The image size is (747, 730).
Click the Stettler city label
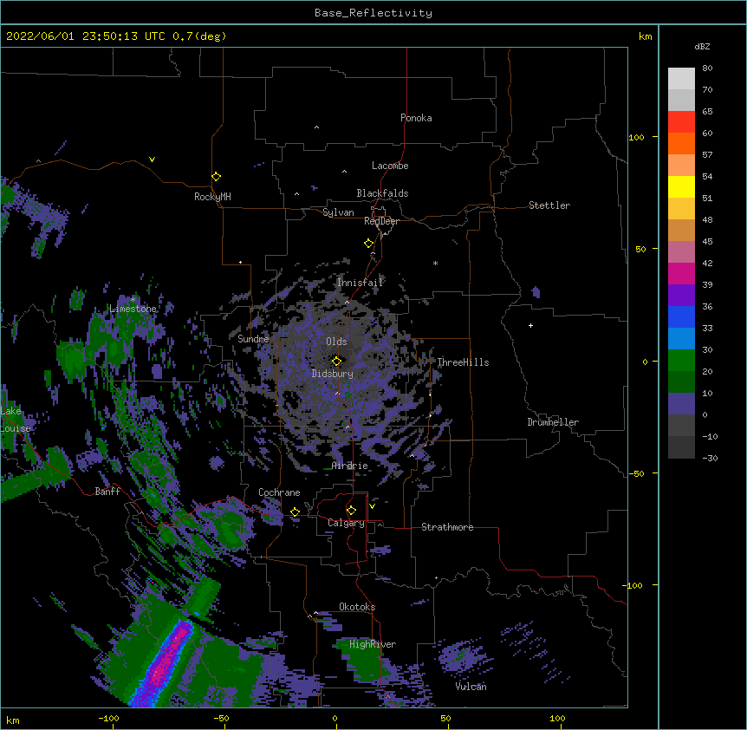point(549,205)
